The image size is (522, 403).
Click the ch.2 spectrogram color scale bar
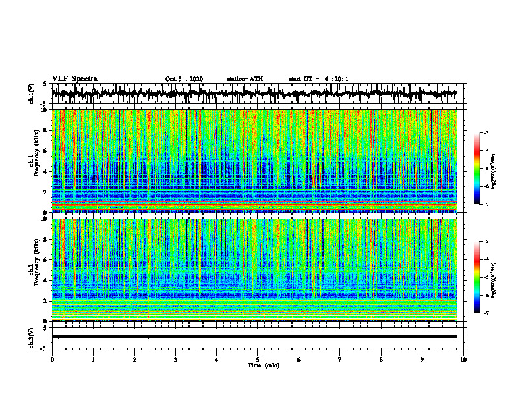477,277
